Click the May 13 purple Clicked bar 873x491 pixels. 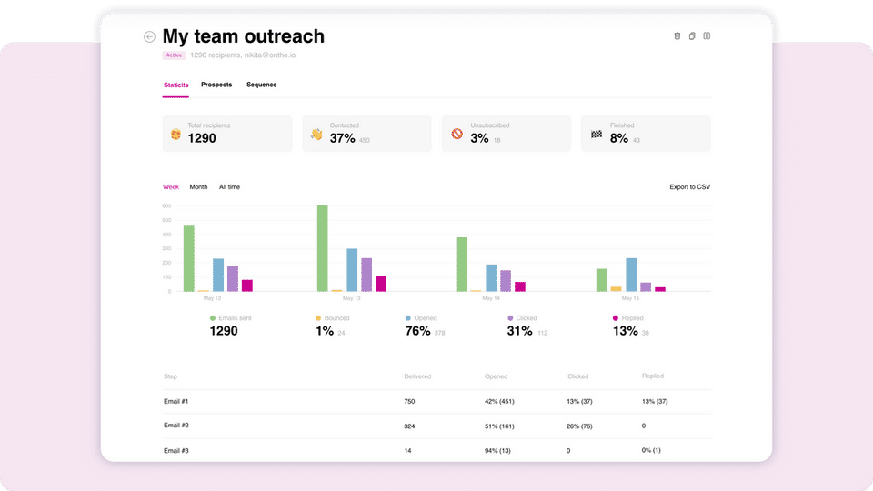click(x=366, y=275)
